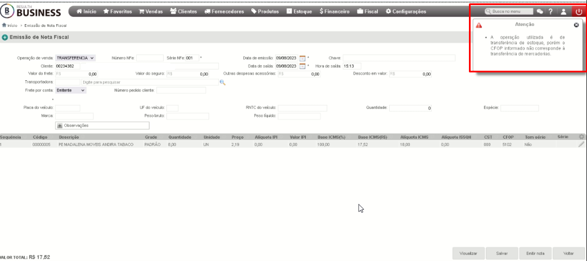Edit the item row pencil icon
The width and height of the screenshot is (587, 261).
coord(581,144)
